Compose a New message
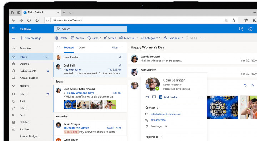The width and height of the screenshot is (257, 141). click(30, 38)
